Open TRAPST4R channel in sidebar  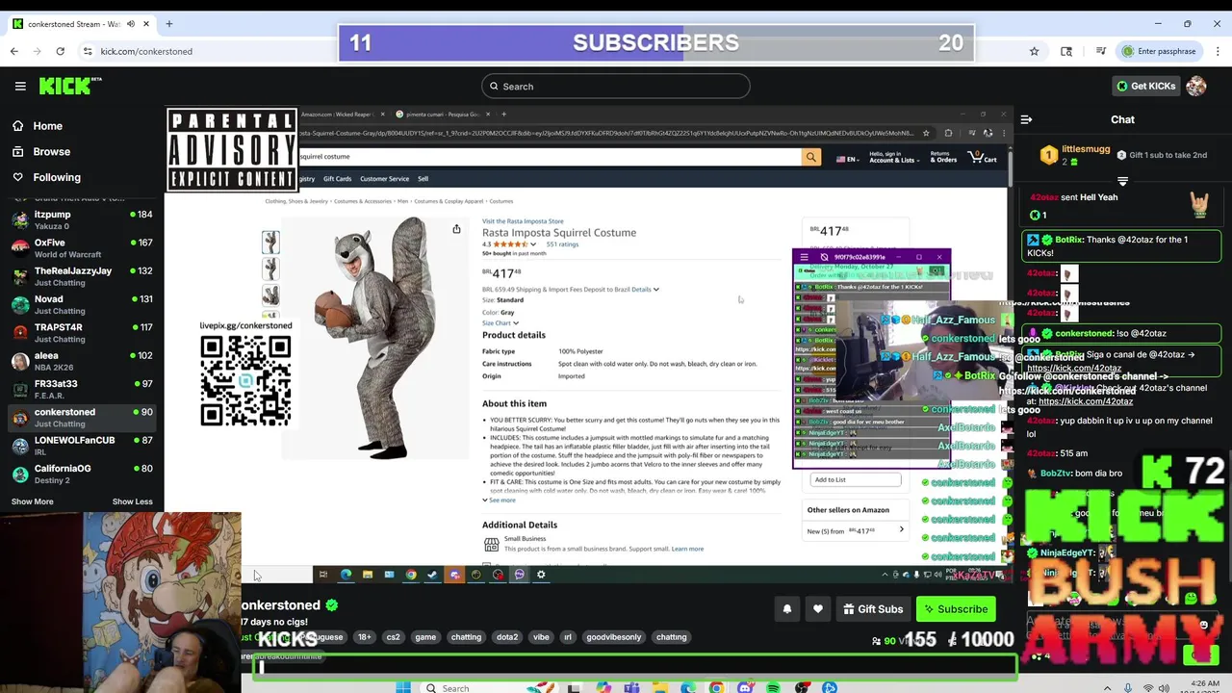[x=82, y=332]
